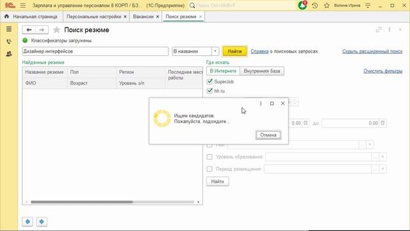
Task: Enable Период размещения filter checkbox
Action: [x=209, y=169]
